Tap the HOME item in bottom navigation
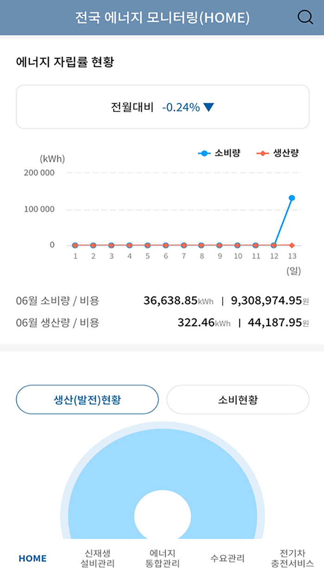This screenshot has width=324, height=577. click(31, 558)
